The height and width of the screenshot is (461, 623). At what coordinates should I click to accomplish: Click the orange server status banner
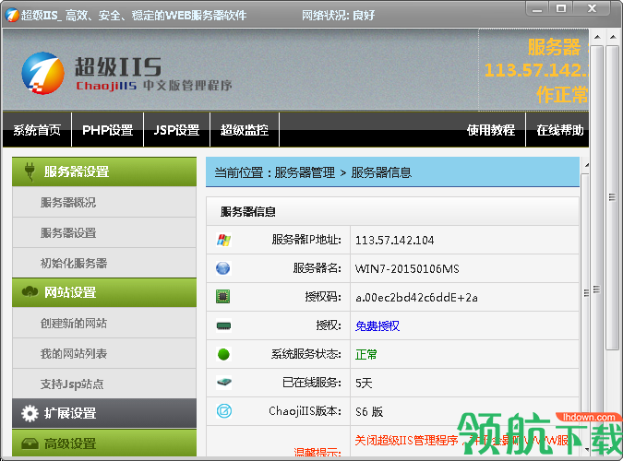tap(533, 70)
